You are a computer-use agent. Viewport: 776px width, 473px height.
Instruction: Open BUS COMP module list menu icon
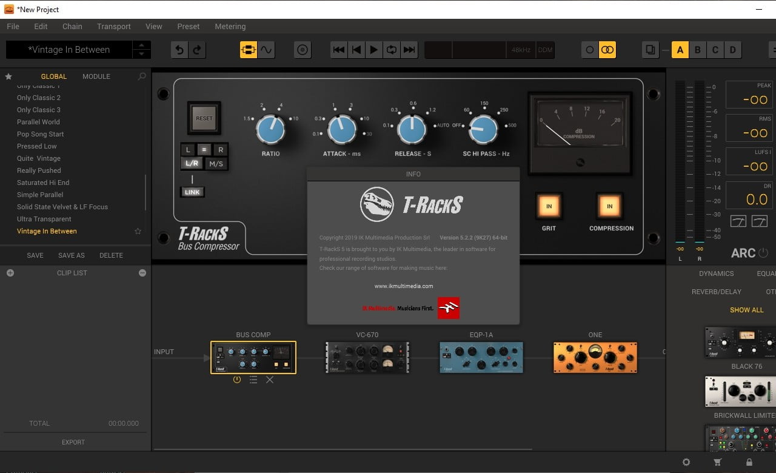pyautogui.click(x=253, y=380)
